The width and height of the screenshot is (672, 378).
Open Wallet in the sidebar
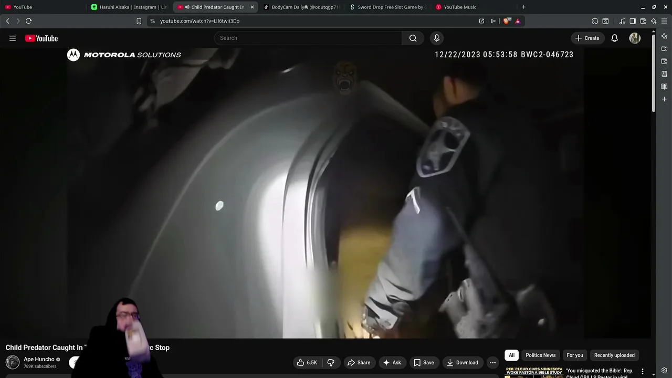pos(664,61)
